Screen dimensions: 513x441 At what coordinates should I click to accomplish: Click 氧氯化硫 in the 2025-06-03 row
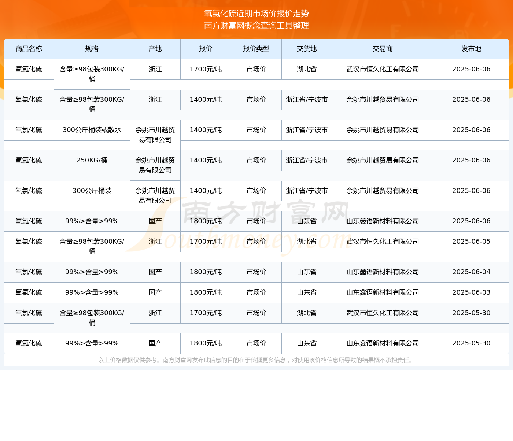click(29, 292)
